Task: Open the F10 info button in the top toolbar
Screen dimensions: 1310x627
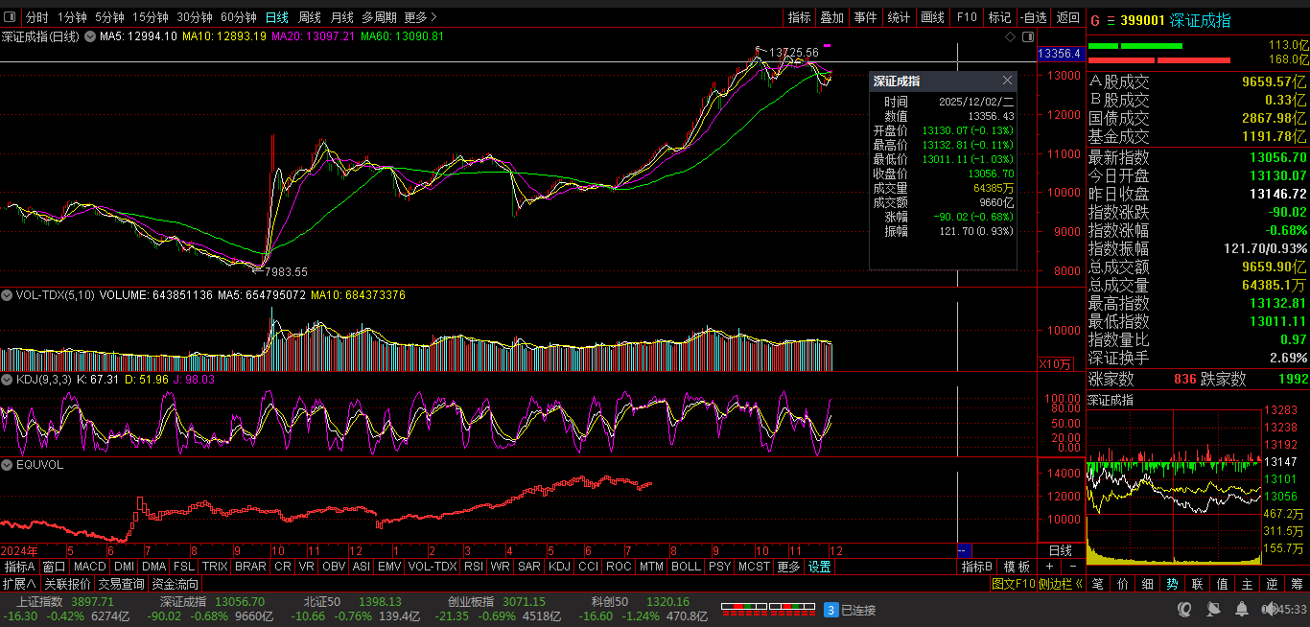Action: pos(967,17)
